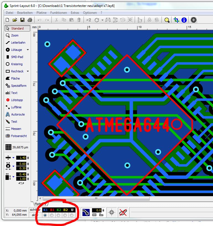
Task: Click the blue crop-frame toolbar icon
Action: (x=176, y=20)
